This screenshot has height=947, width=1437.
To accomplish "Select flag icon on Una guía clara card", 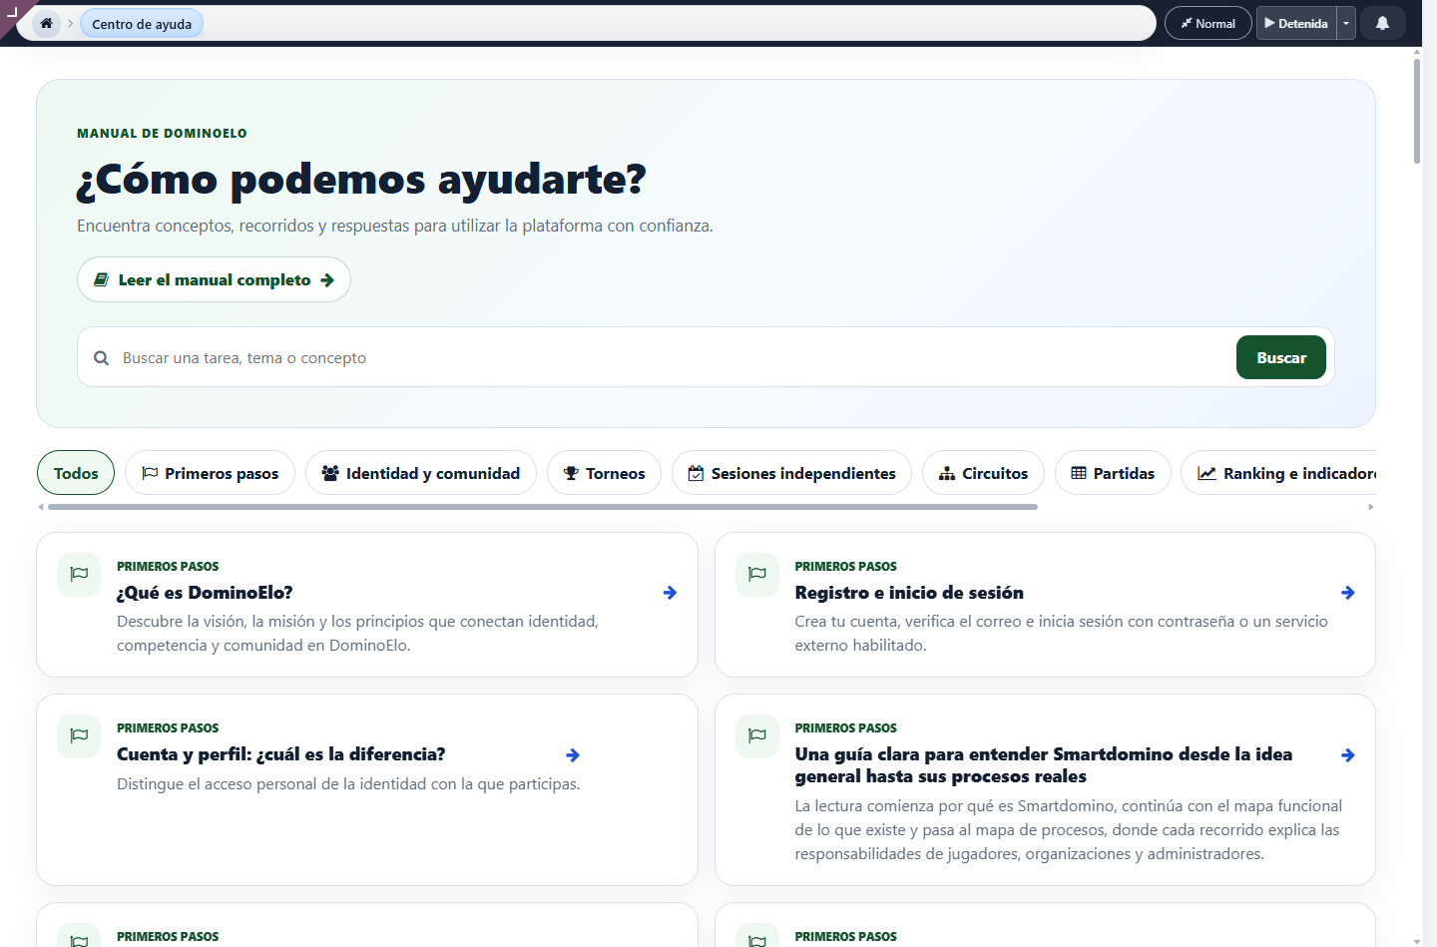I will [757, 735].
